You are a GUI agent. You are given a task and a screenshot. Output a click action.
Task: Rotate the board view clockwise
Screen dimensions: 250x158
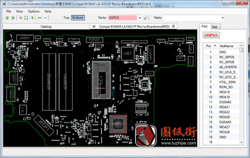(x=13, y=18)
